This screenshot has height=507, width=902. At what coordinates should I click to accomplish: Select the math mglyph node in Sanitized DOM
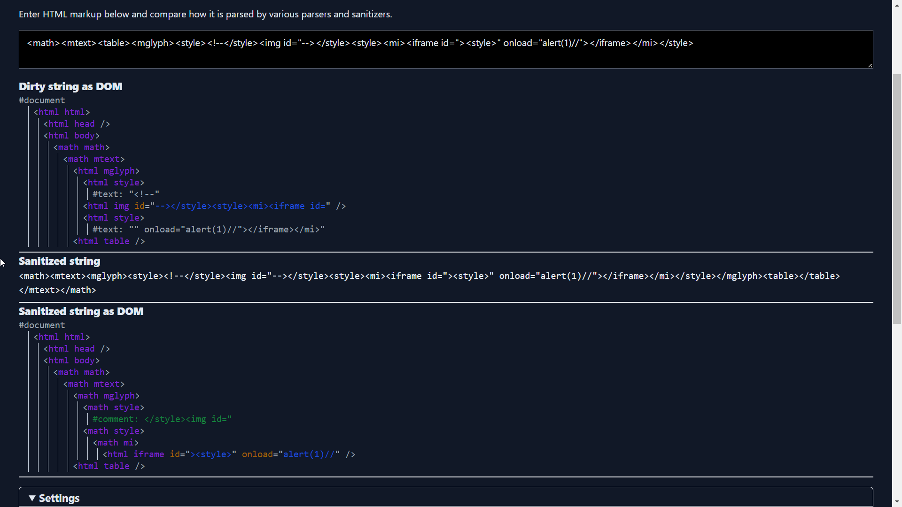pyautogui.click(x=106, y=396)
